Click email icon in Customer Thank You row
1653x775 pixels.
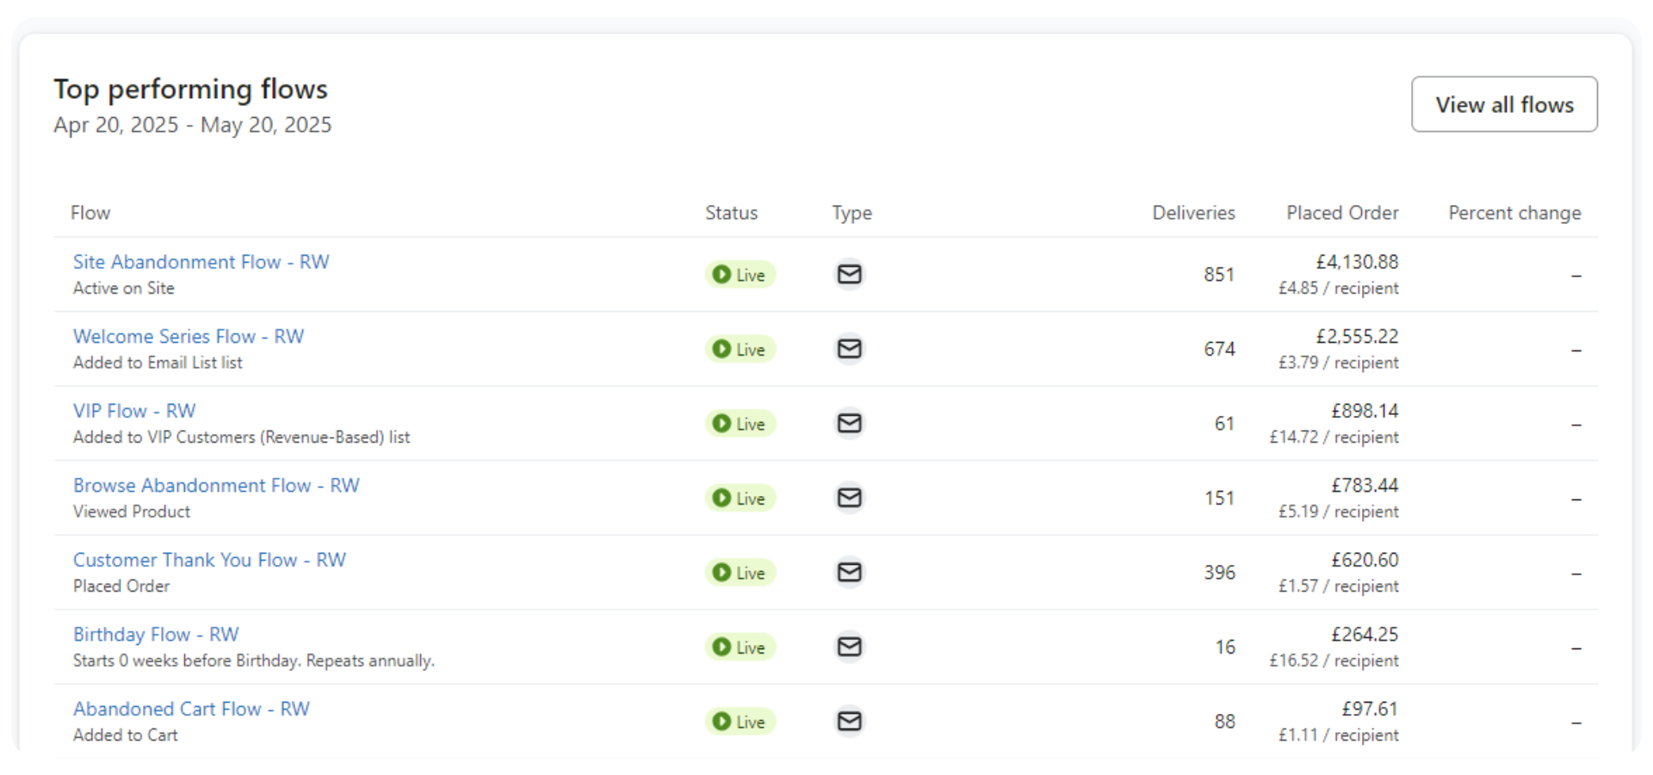pos(849,572)
